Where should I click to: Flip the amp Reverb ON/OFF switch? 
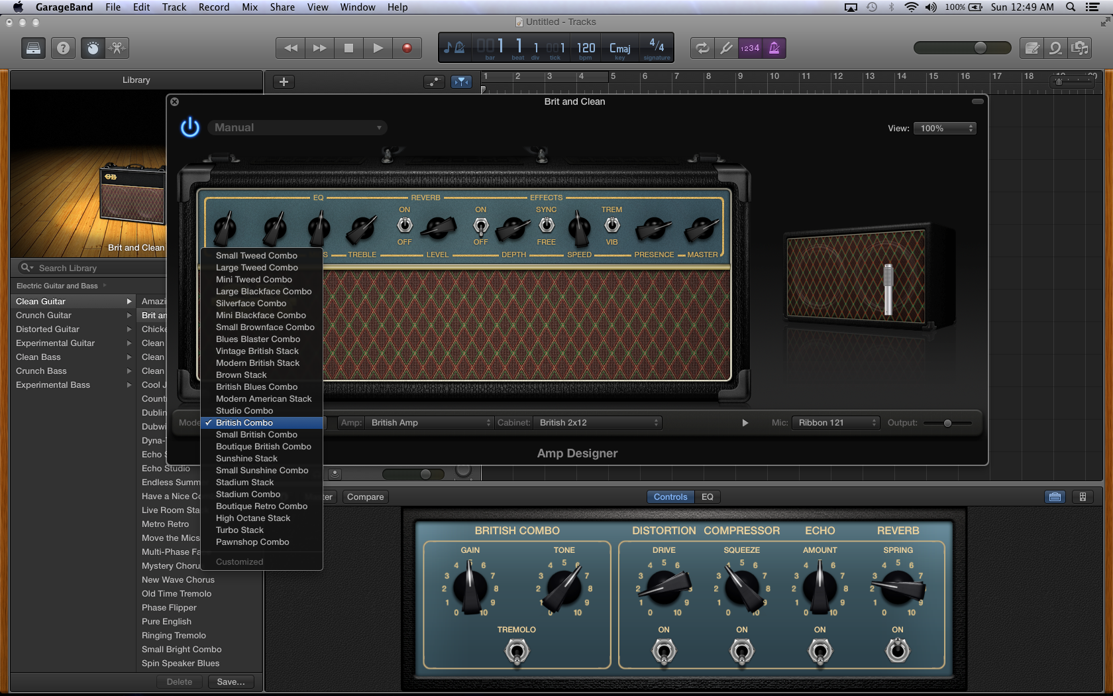pyautogui.click(x=404, y=225)
